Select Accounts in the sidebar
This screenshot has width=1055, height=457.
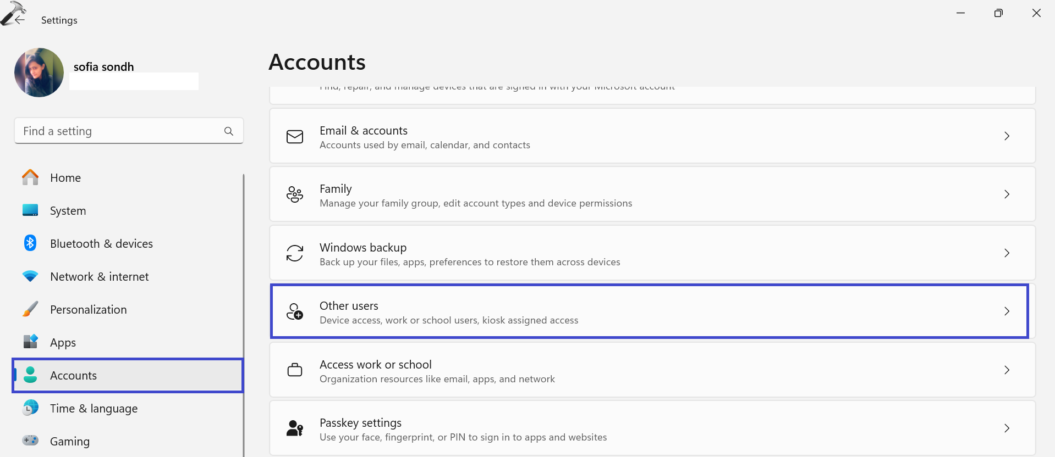(x=73, y=376)
